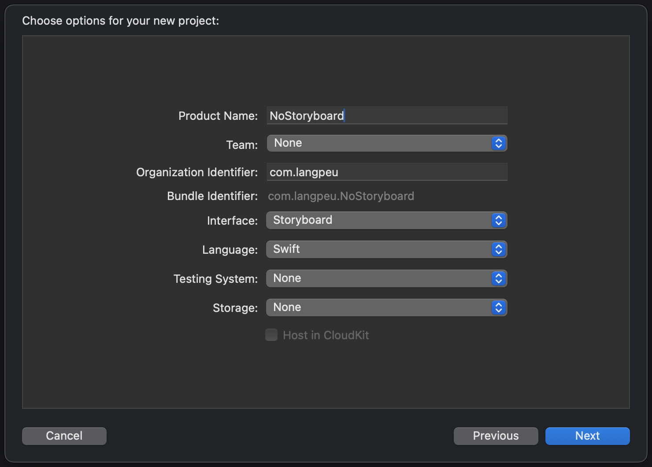The height and width of the screenshot is (467, 652).
Task: Open the Testing System dropdown
Action: click(x=387, y=278)
